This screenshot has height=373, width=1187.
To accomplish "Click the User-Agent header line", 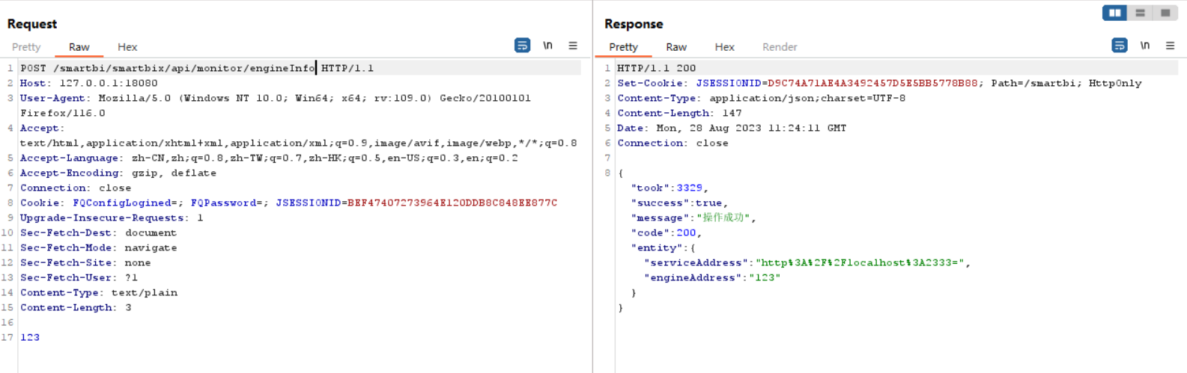I will click(276, 98).
